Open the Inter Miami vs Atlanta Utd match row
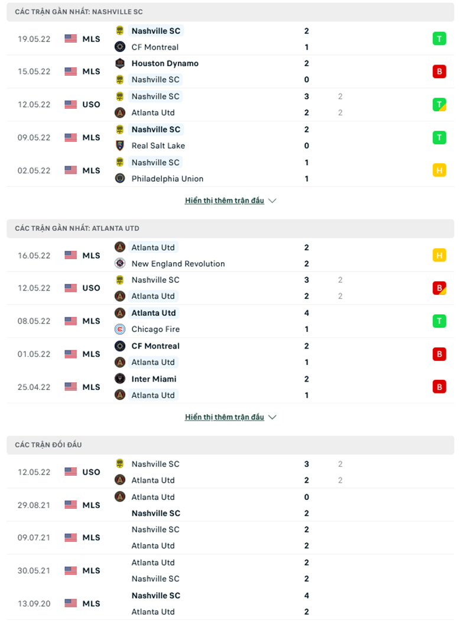This screenshot has height=626, width=461. (230, 387)
